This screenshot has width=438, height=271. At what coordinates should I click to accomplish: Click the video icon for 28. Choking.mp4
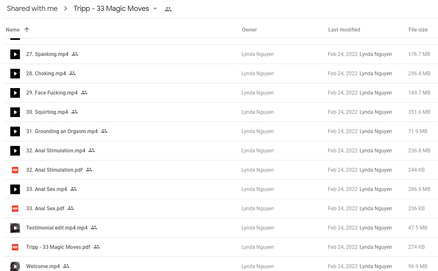15,73
